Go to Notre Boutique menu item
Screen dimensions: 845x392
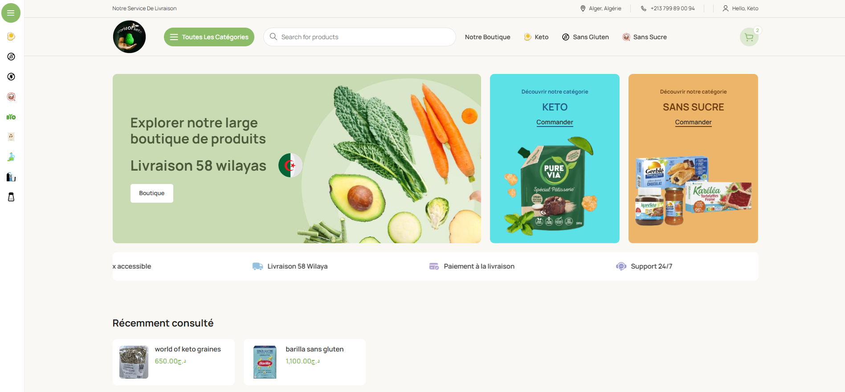coord(487,37)
